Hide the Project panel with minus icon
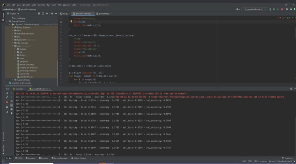Screen dimensions: 296x164 coord(56,14)
